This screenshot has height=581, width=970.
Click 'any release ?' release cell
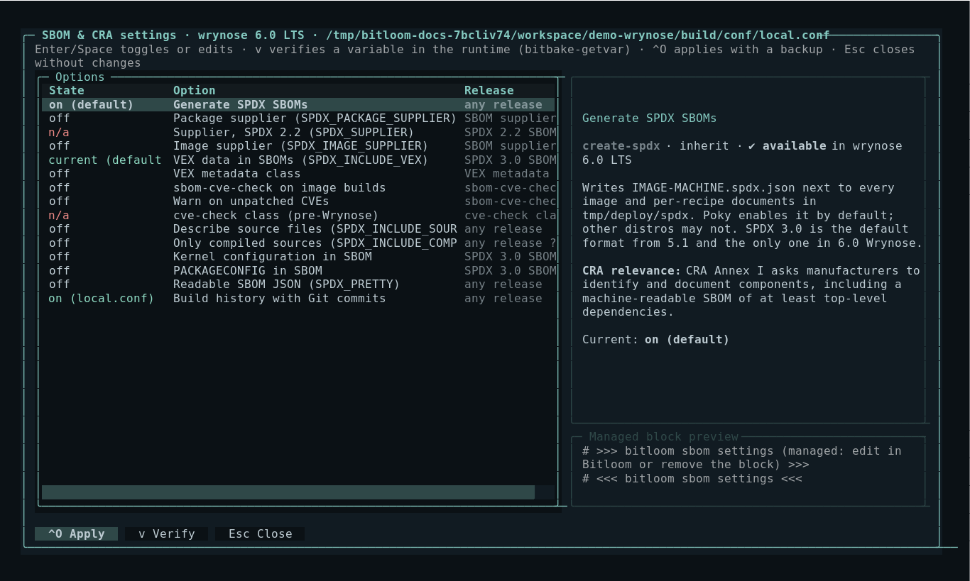tap(511, 243)
